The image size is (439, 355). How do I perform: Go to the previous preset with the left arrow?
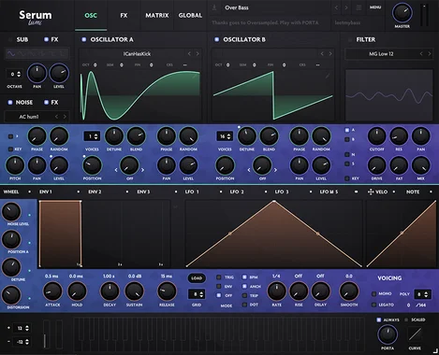coord(336,7)
